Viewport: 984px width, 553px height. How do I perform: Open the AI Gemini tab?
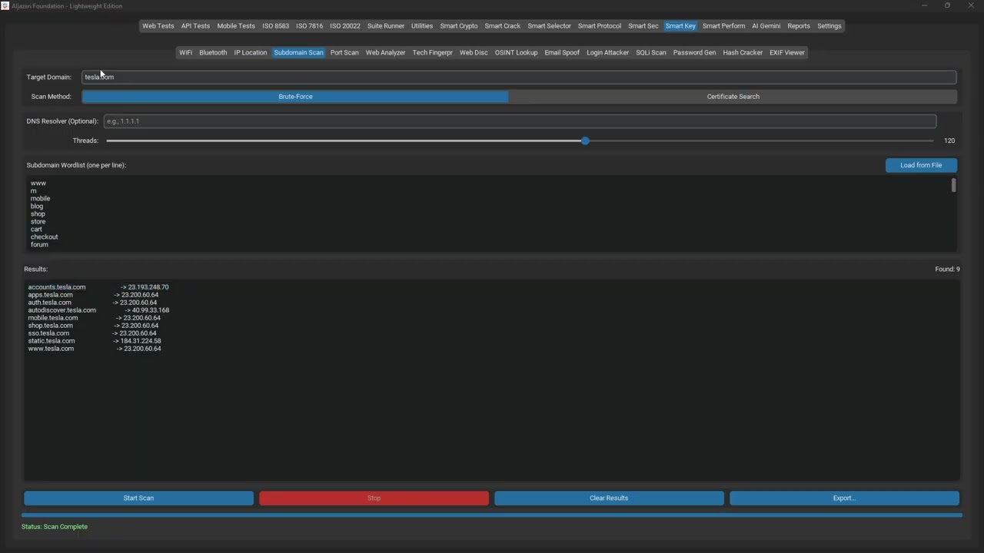click(766, 26)
